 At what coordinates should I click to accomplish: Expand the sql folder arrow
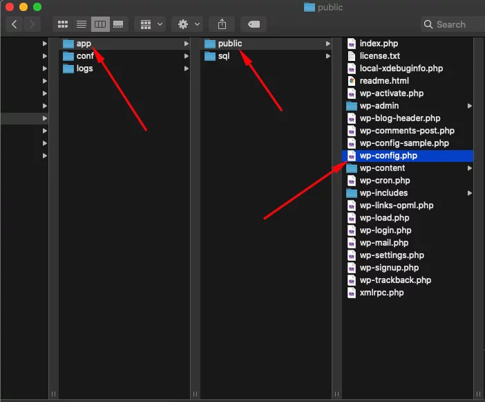pos(328,56)
